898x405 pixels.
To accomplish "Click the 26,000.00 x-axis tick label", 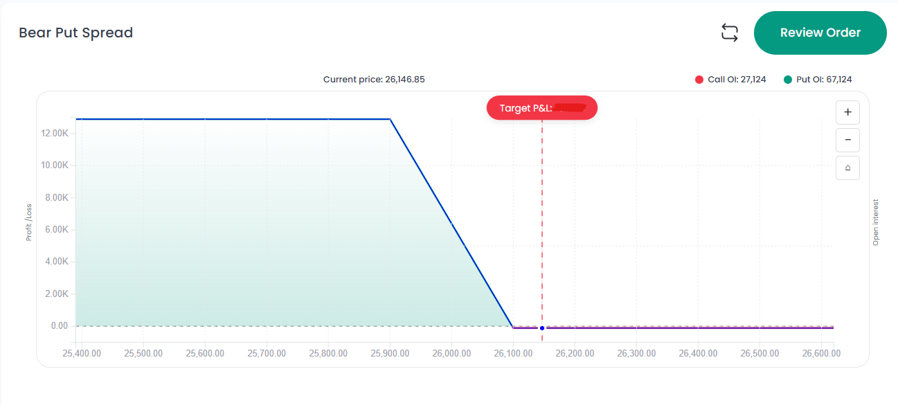I will coord(451,353).
